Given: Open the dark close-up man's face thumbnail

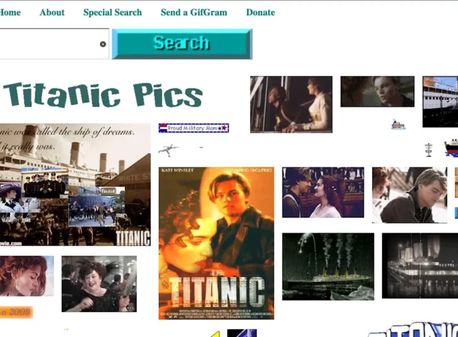Looking at the screenshot, I should pyautogui.click(x=377, y=92).
